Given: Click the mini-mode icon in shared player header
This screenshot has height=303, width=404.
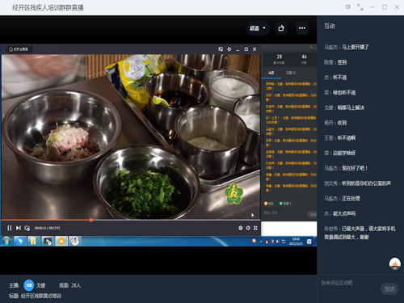Looking at the screenshot, I should click(221, 49).
